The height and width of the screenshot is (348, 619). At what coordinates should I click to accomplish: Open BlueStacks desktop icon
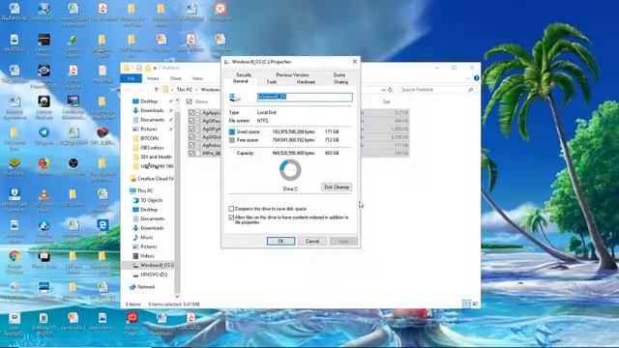point(15,166)
